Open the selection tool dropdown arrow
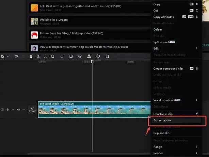Screen dimensions: 209x157 7,56
